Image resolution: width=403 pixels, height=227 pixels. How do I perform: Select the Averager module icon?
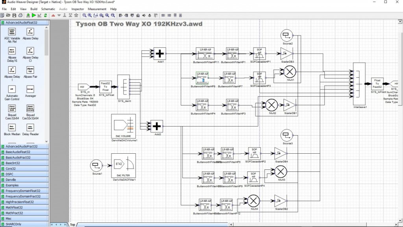pyautogui.click(x=30, y=89)
